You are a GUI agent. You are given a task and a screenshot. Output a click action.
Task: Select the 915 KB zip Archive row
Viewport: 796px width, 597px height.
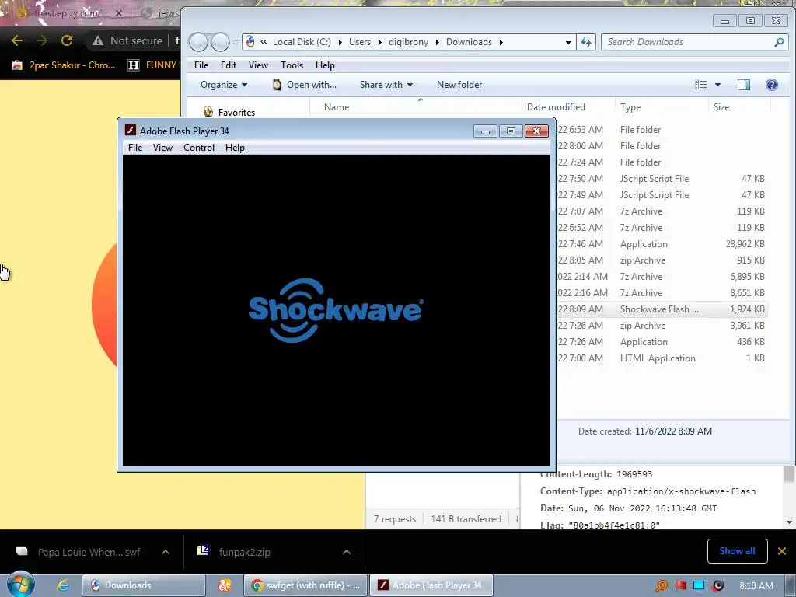tap(661, 260)
